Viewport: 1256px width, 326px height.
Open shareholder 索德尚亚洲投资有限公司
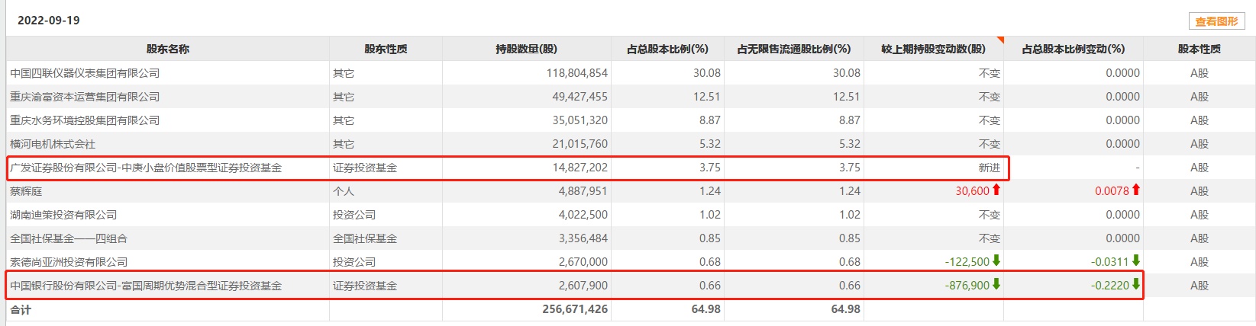point(69,262)
